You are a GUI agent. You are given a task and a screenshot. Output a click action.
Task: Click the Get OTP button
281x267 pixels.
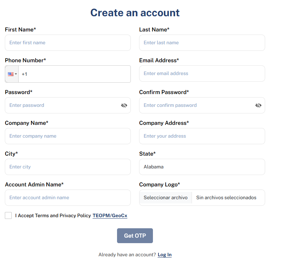pyautogui.click(x=135, y=236)
